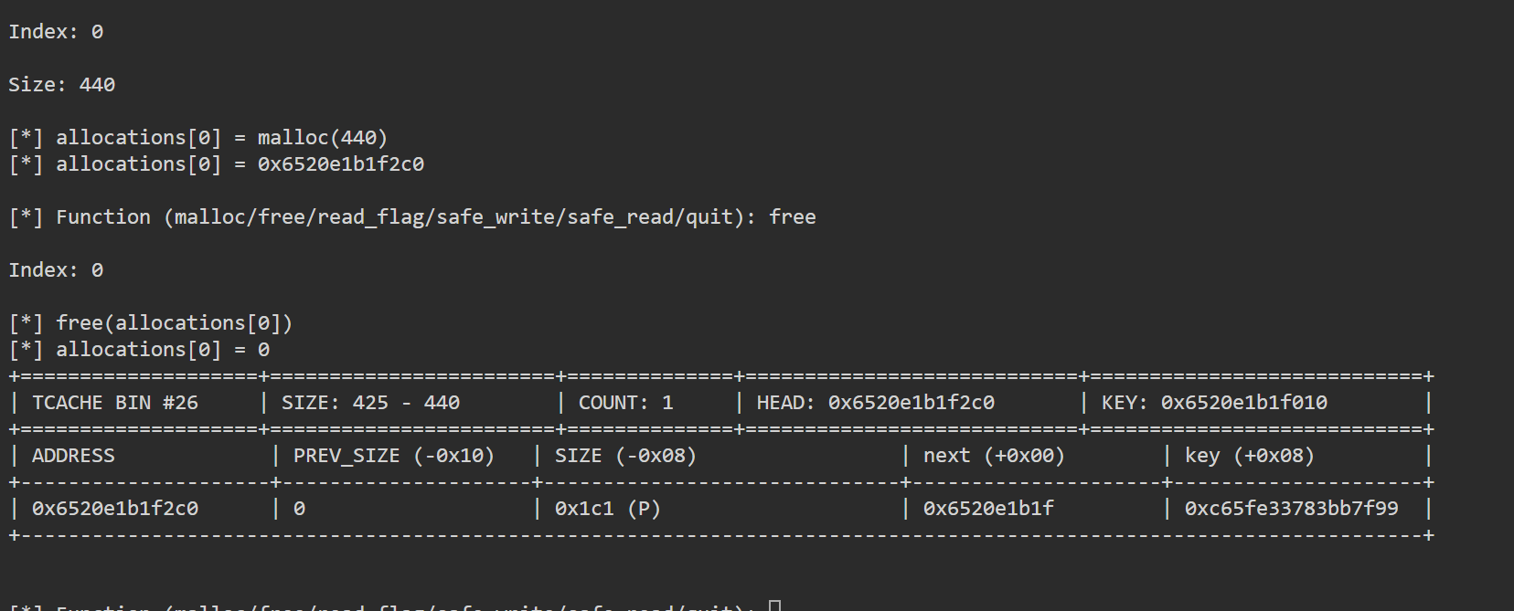
Task: Click the 0x1c1 (P) size value
Action: 608,509
